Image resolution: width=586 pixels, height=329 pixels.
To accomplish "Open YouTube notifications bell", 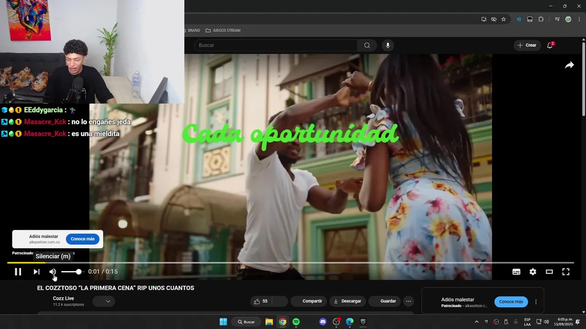I will (x=550, y=45).
